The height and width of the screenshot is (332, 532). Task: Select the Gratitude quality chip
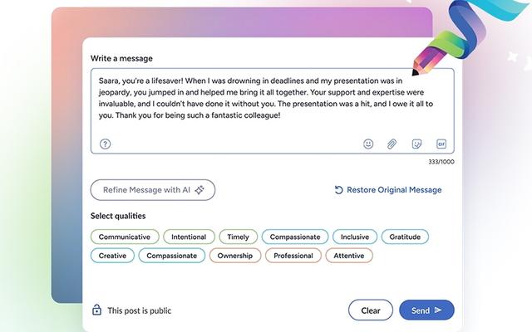point(405,237)
